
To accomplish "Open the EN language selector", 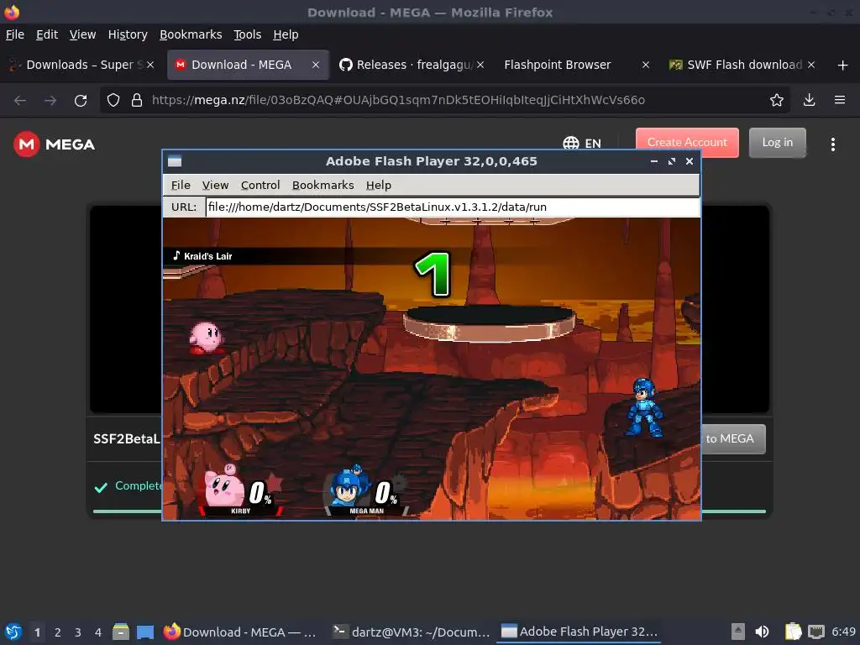I will click(582, 143).
